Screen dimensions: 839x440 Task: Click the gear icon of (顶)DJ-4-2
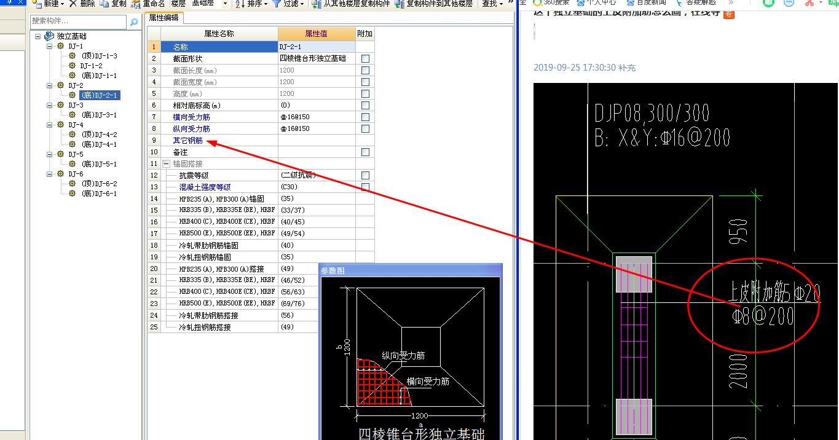coord(73,135)
